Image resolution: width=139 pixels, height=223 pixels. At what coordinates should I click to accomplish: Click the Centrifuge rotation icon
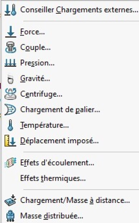point(10,94)
